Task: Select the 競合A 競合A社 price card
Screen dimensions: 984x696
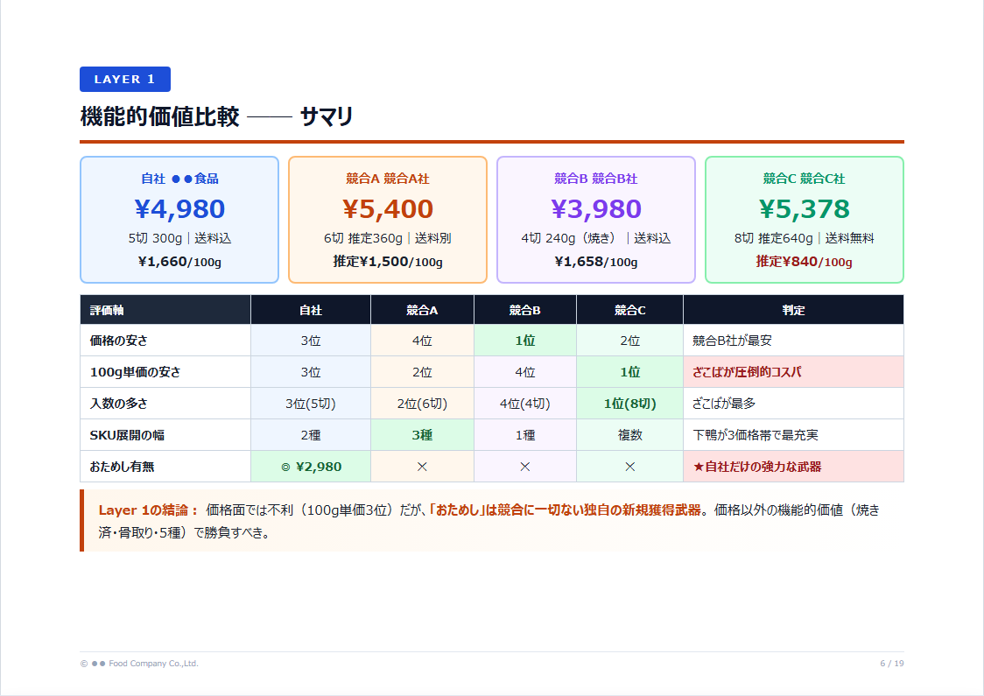Action: pyautogui.click(x=387, y=219)
